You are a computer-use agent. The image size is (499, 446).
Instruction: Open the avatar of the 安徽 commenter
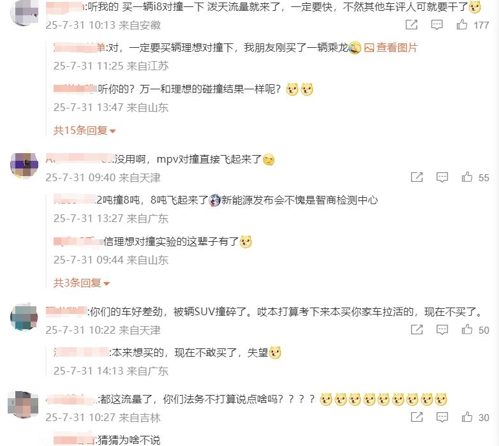(24, 13)
